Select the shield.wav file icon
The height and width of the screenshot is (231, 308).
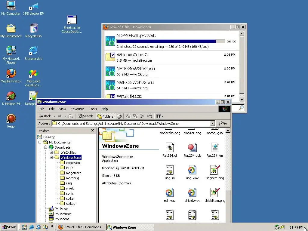[192, 195]
